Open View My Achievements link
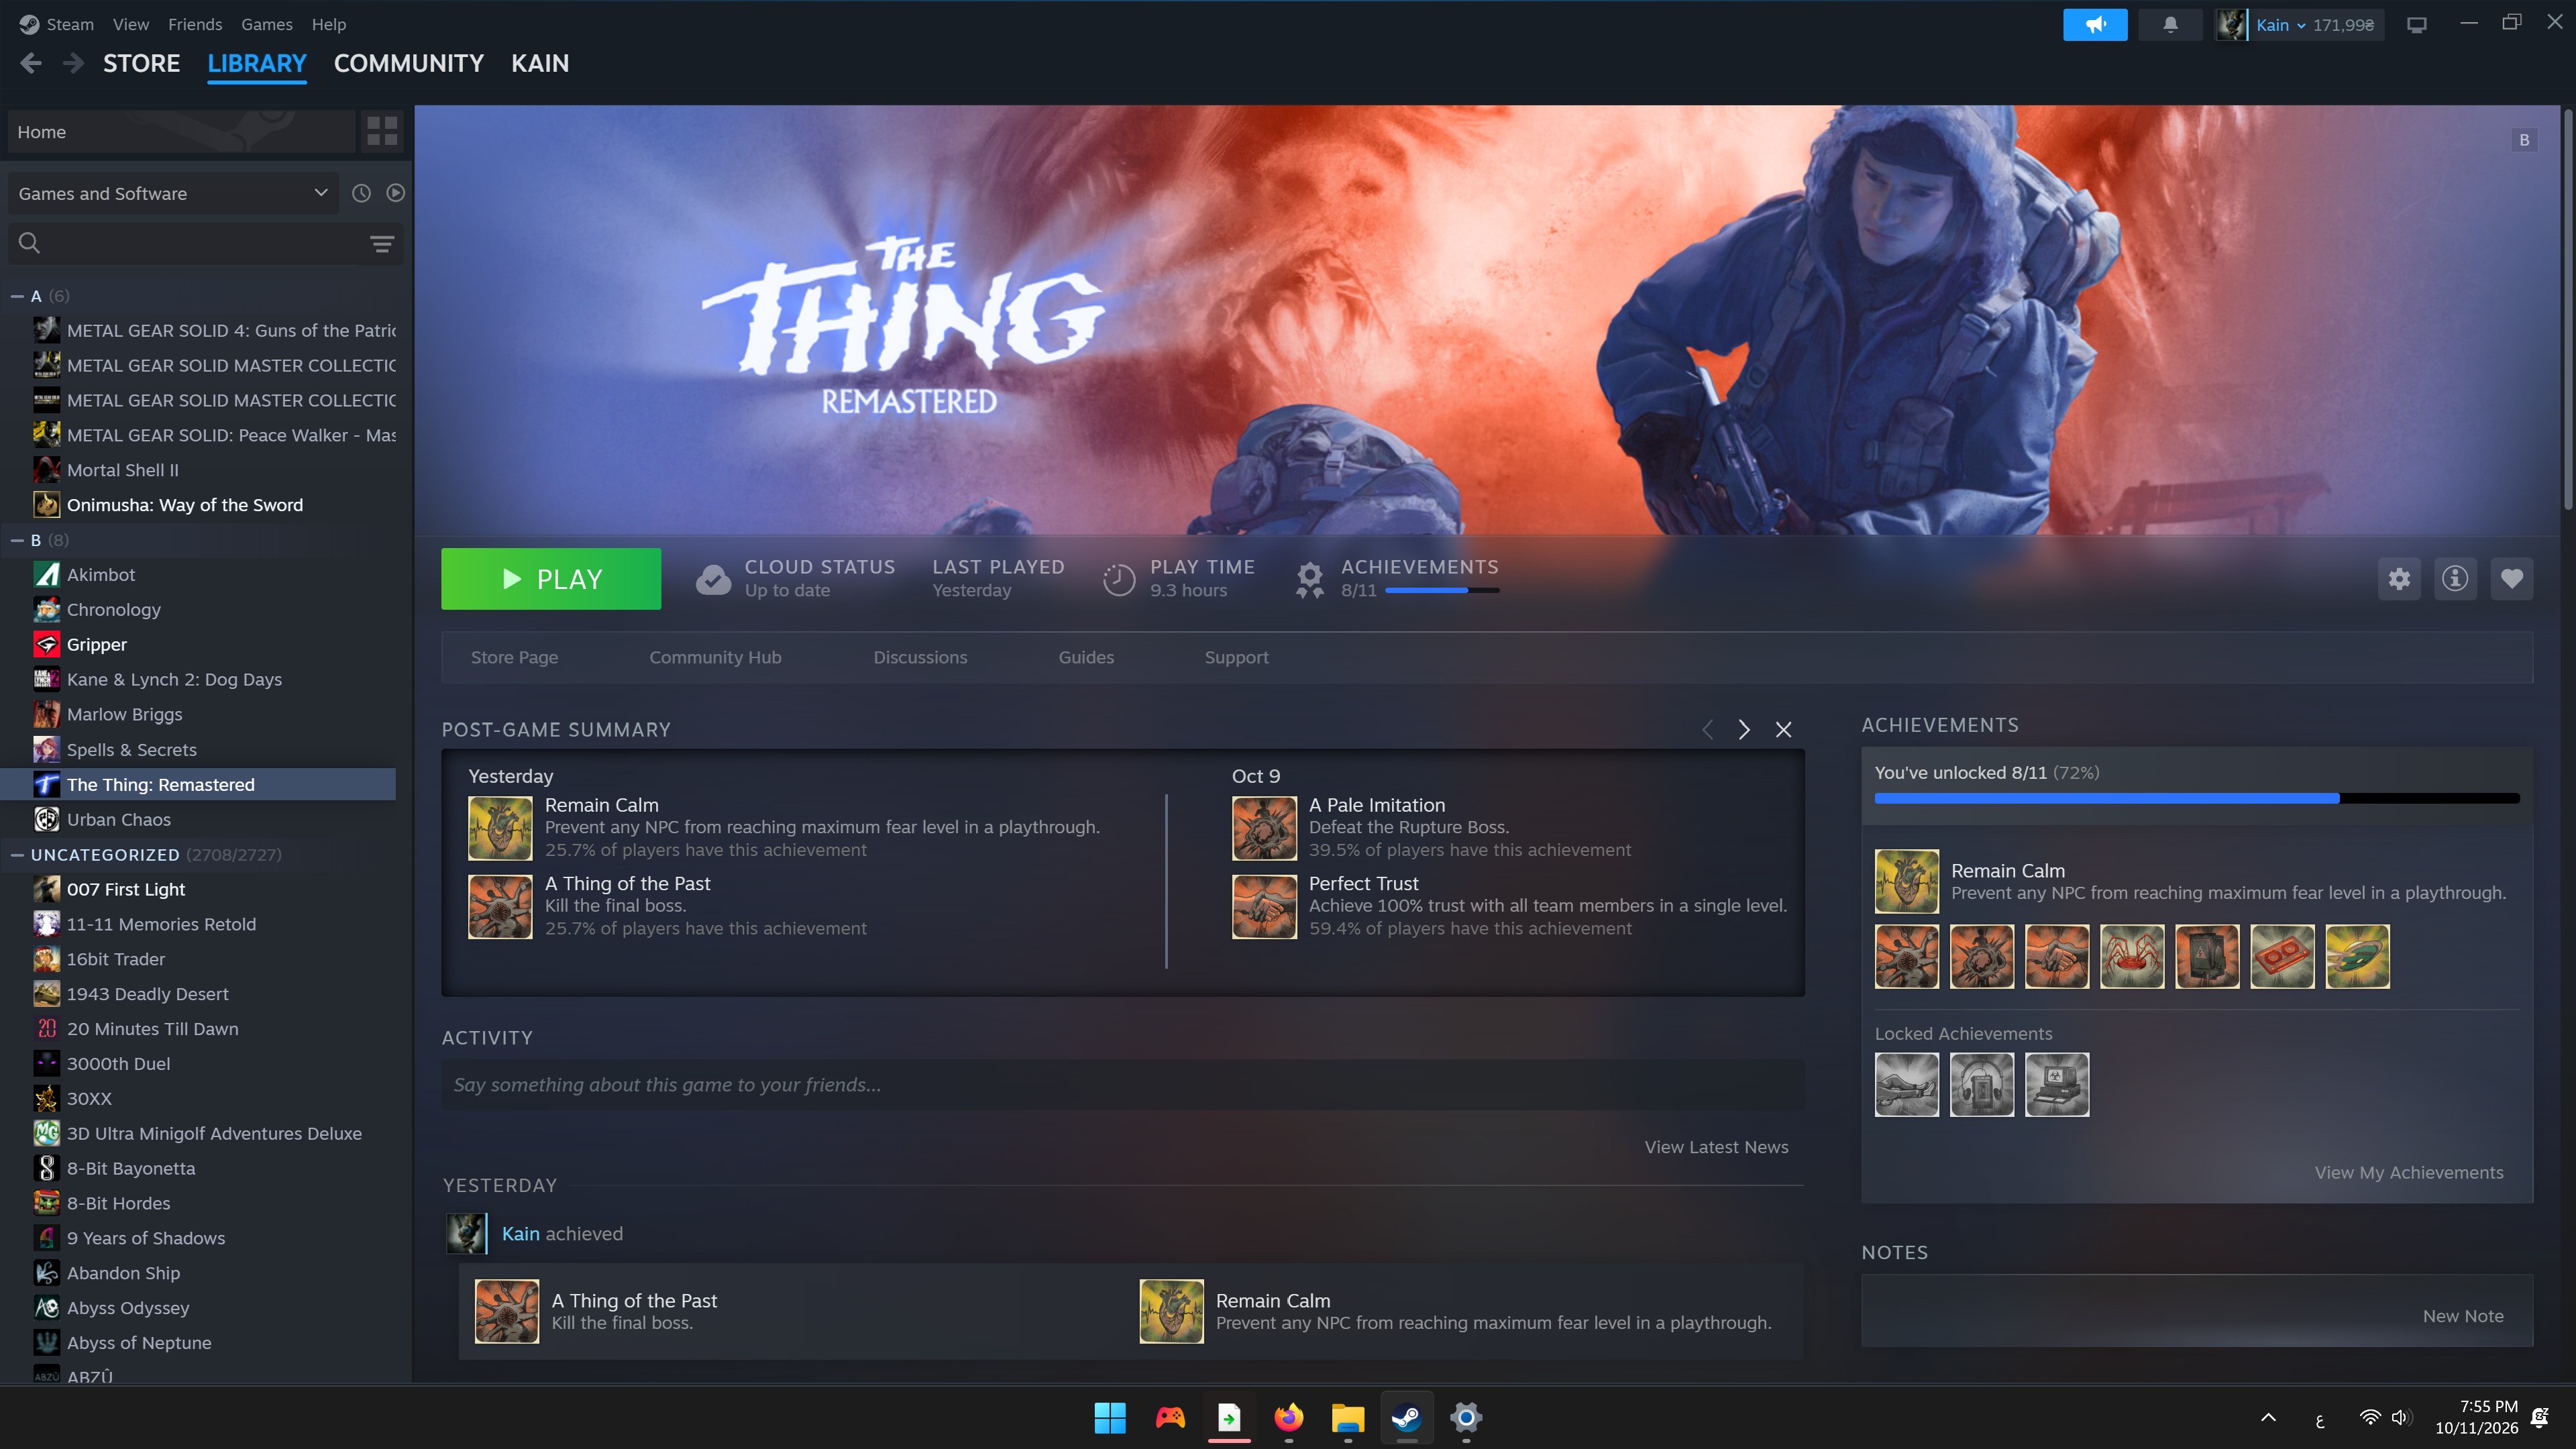This screenshot has width=2576, height=1449. 2409,1172
